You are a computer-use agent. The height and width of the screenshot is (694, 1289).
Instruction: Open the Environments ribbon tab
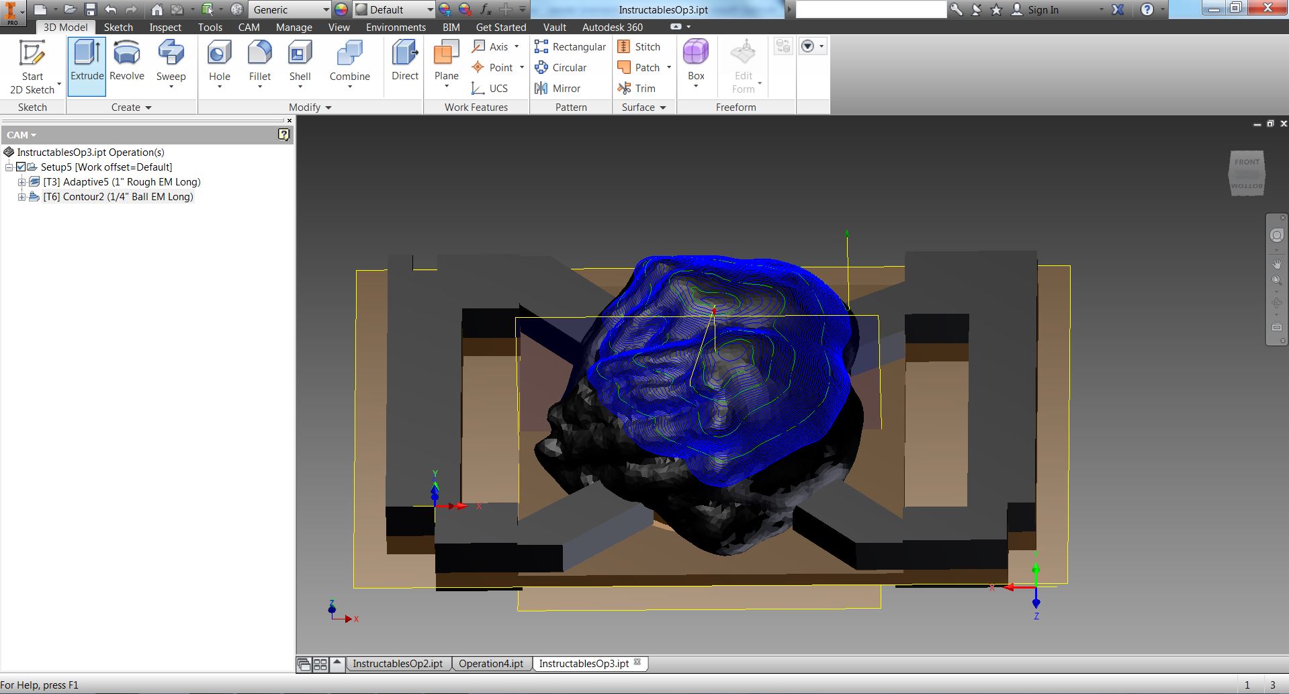(396, 27)
